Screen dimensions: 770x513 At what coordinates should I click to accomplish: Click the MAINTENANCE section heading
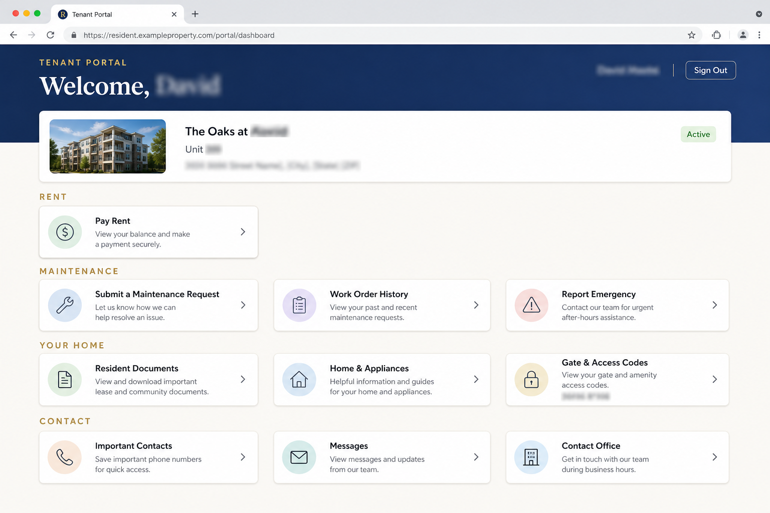[79, 271]
